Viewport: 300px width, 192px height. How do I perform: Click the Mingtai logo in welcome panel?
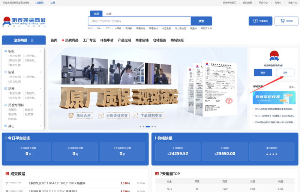274,56
